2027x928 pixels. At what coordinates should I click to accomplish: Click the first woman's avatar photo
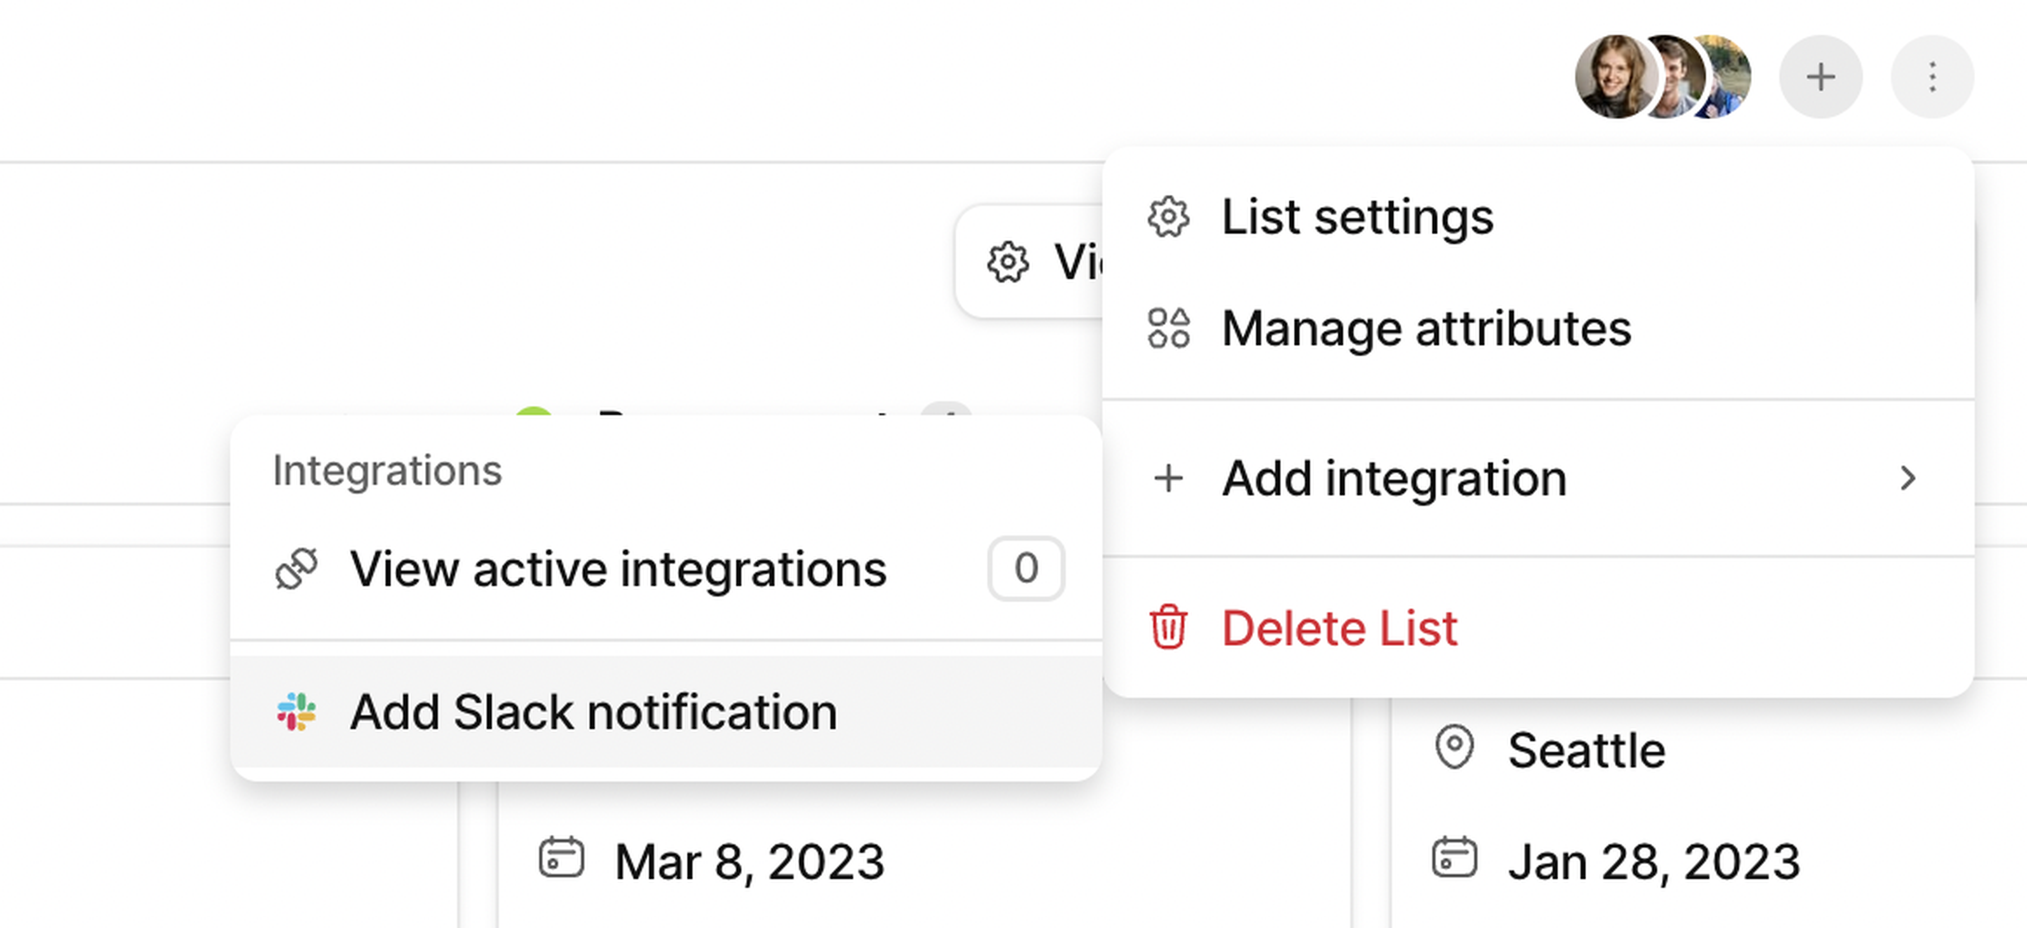pyautogui.click(x=1613, y=77)
